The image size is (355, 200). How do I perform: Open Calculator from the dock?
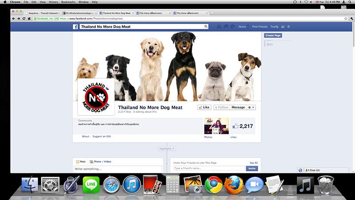pyautogui.click(x=173, y=185)
